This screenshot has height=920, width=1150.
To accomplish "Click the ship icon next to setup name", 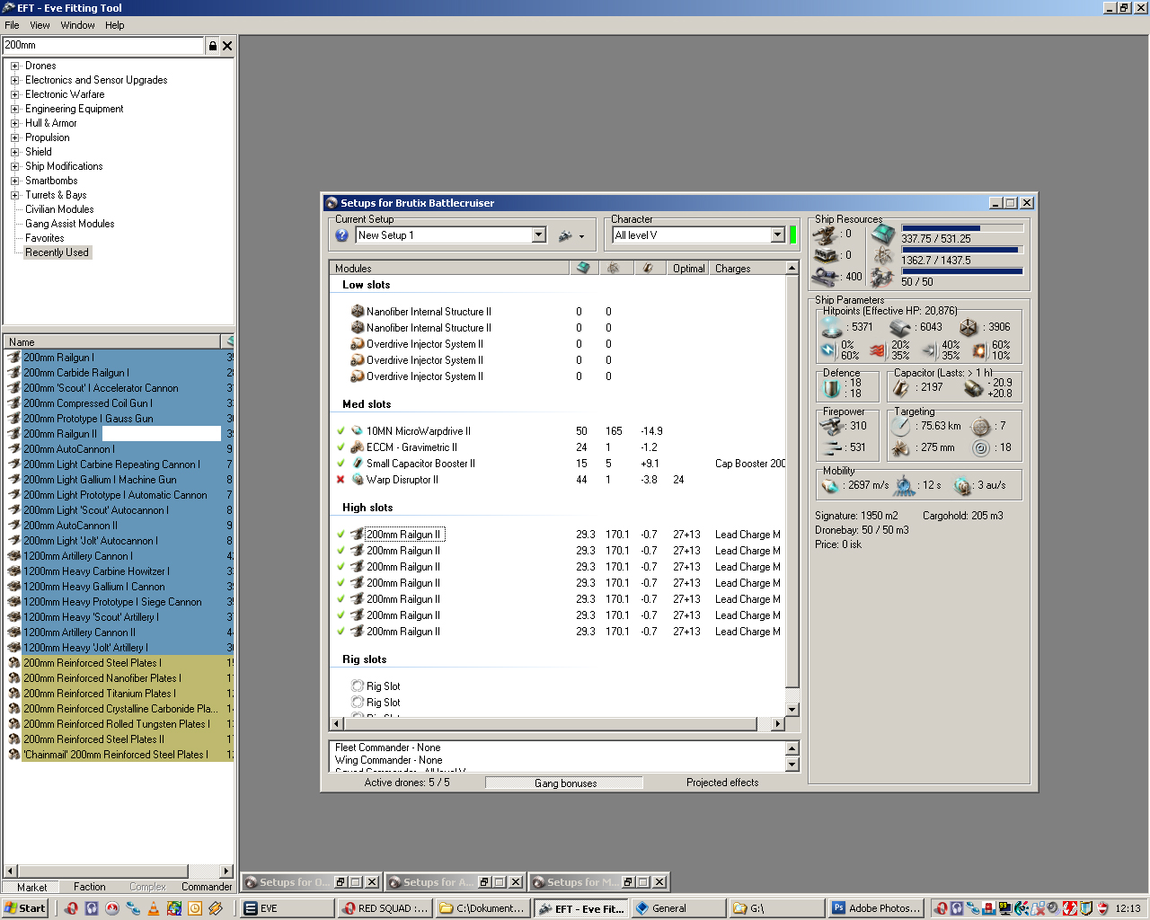I will [x=565, y=235].
